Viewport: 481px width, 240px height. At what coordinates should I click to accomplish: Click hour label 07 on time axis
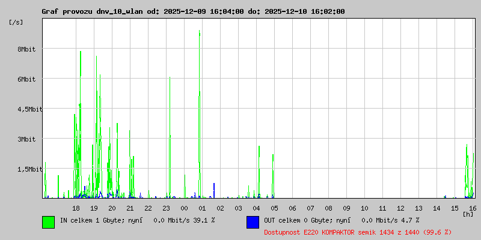click(310, 208)
